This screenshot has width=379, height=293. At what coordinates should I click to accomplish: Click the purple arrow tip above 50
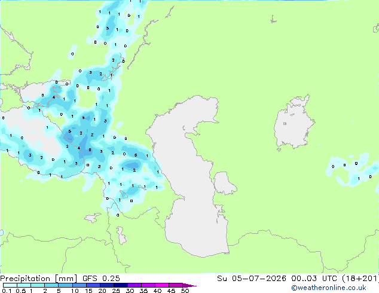coord(189,285)
